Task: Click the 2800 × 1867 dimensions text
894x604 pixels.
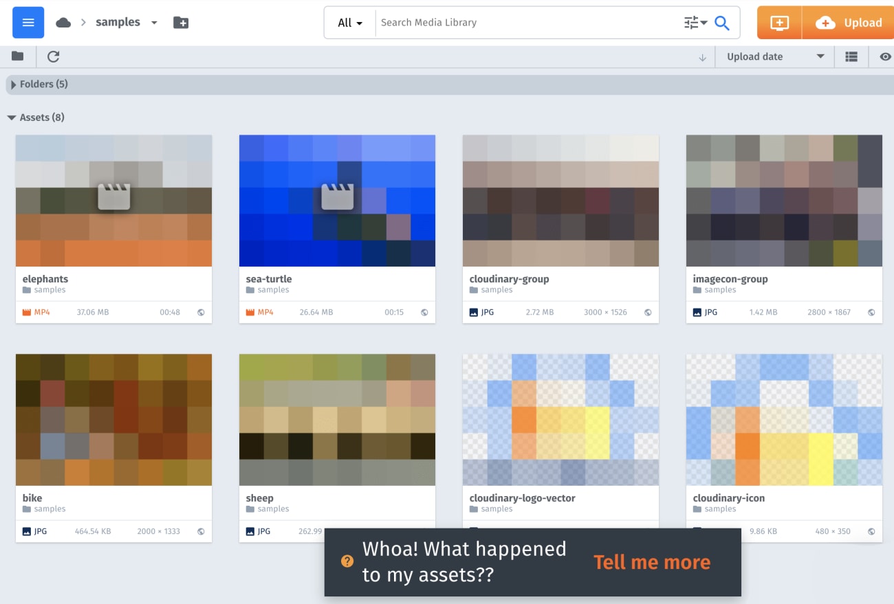Action: [x=829, y=312]
